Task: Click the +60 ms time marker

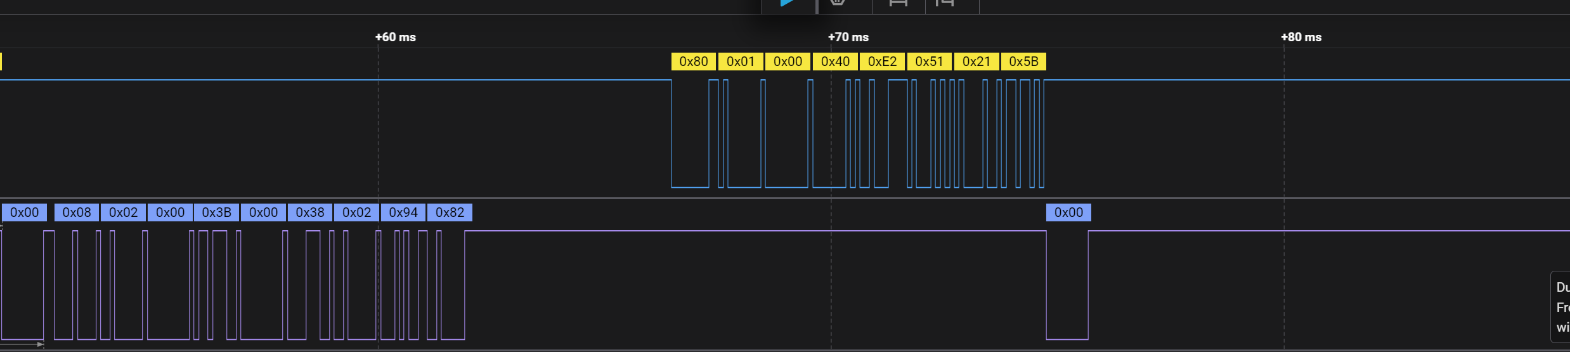Action: pyautogui.click(x=396, y=37)
